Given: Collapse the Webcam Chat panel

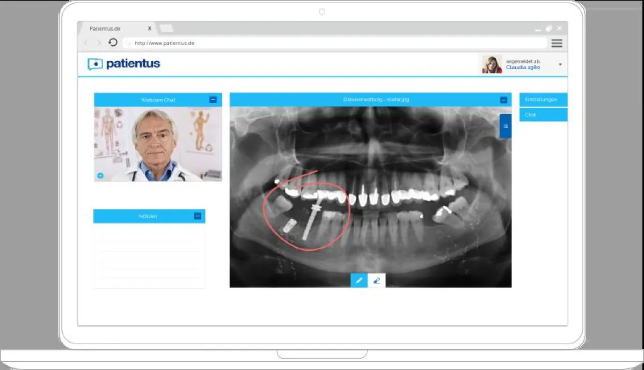Looking at the screenshot, I should [x=214, y=100].
